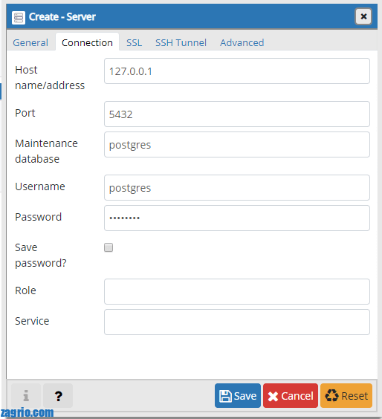
Task: Click the Save button with floppy icon
Action: point(238,395)
